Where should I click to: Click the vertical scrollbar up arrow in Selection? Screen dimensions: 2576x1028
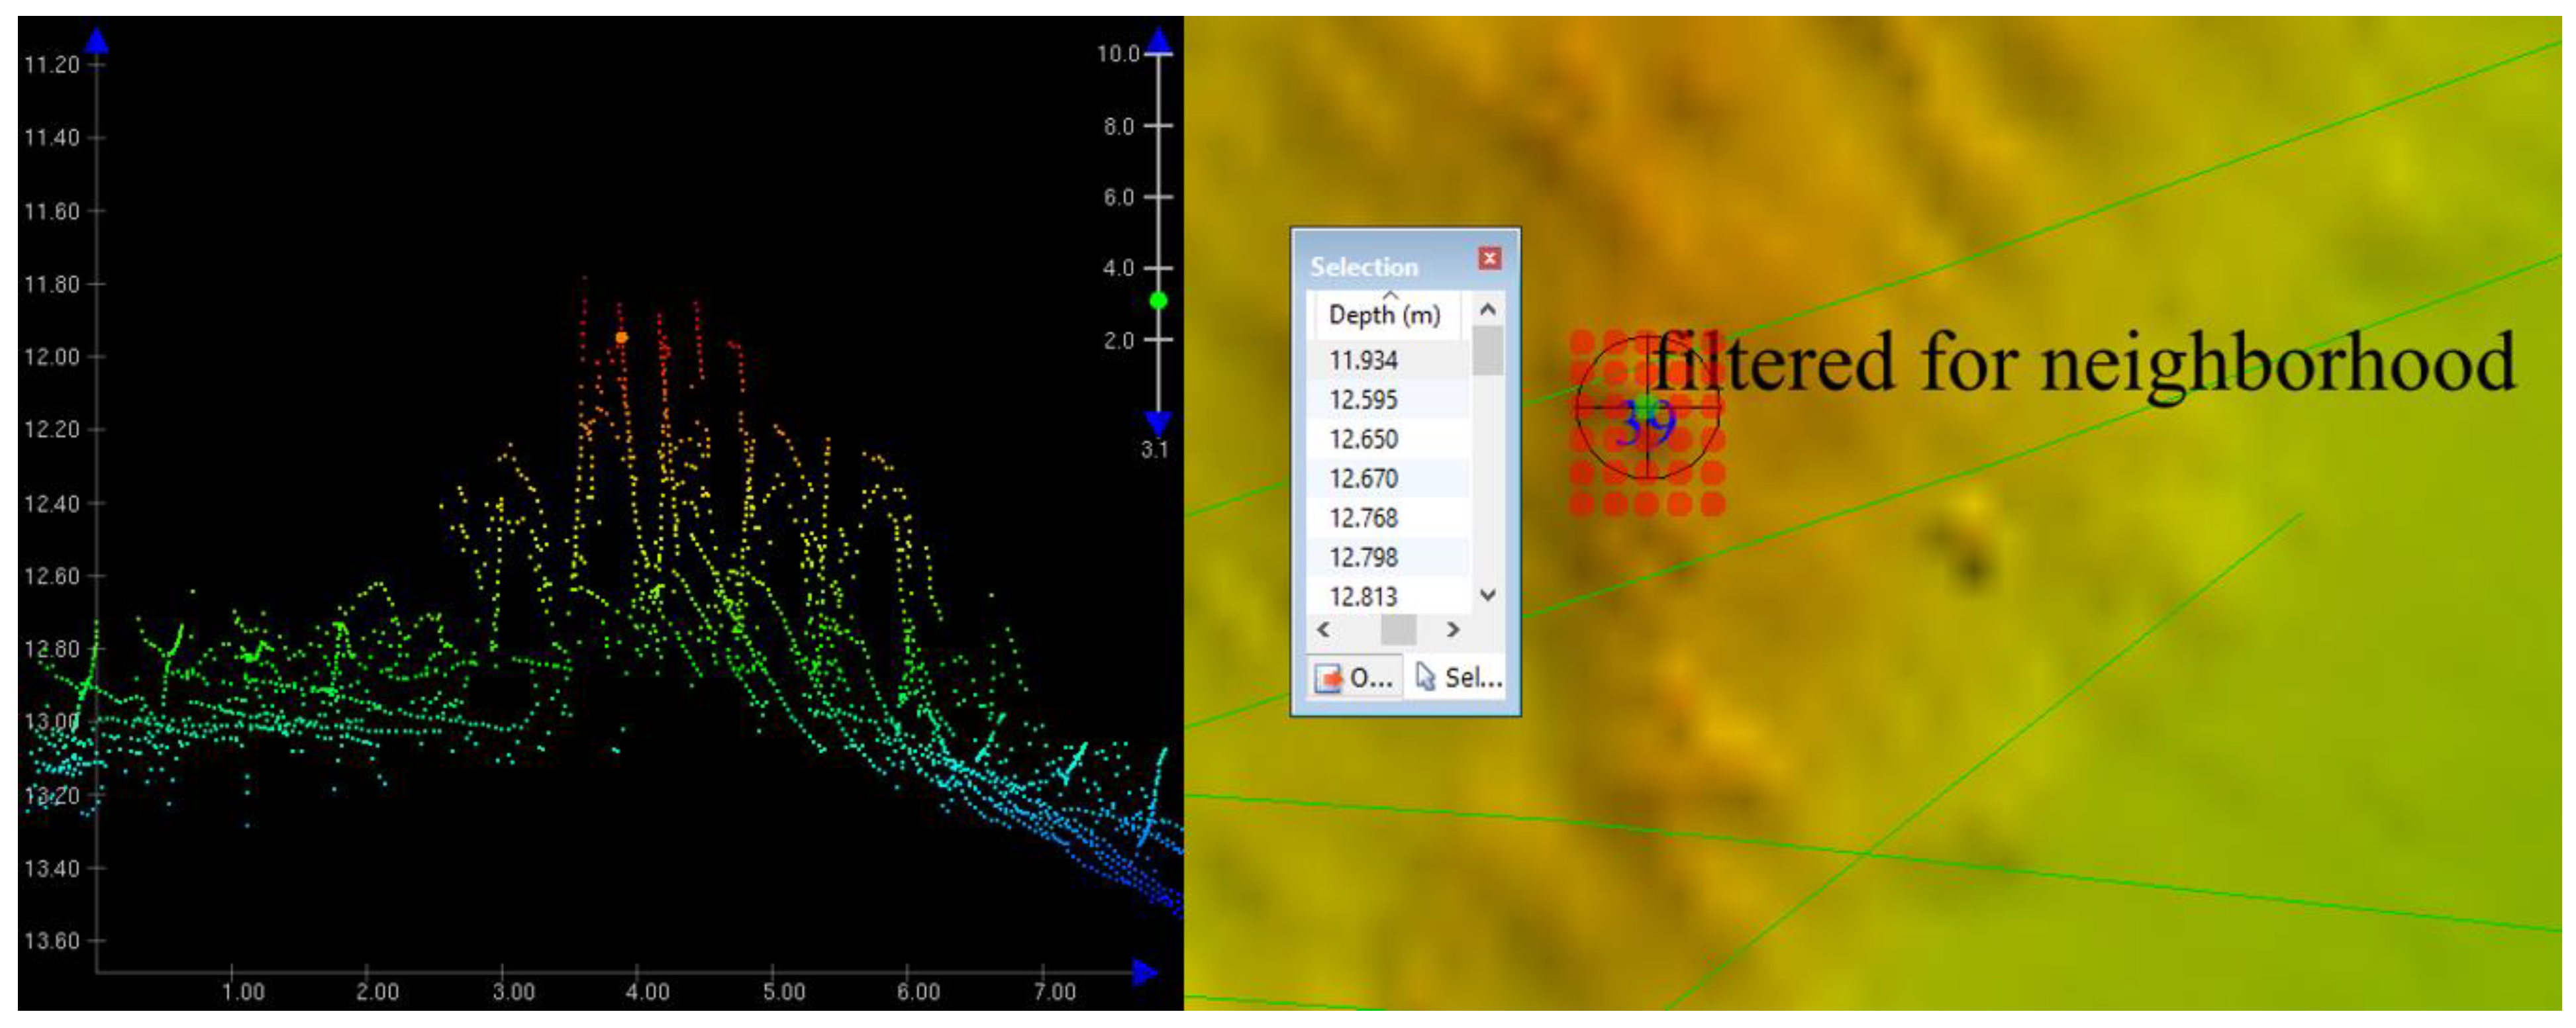point(1487,309)
